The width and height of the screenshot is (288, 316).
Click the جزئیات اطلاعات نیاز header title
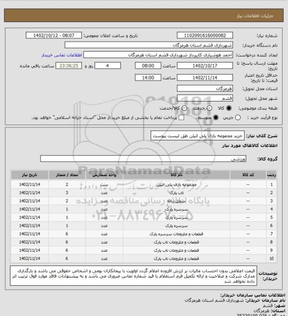point(255,16)
